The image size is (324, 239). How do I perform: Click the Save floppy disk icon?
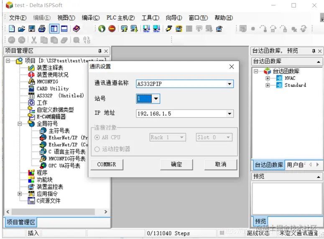[32, 28]
